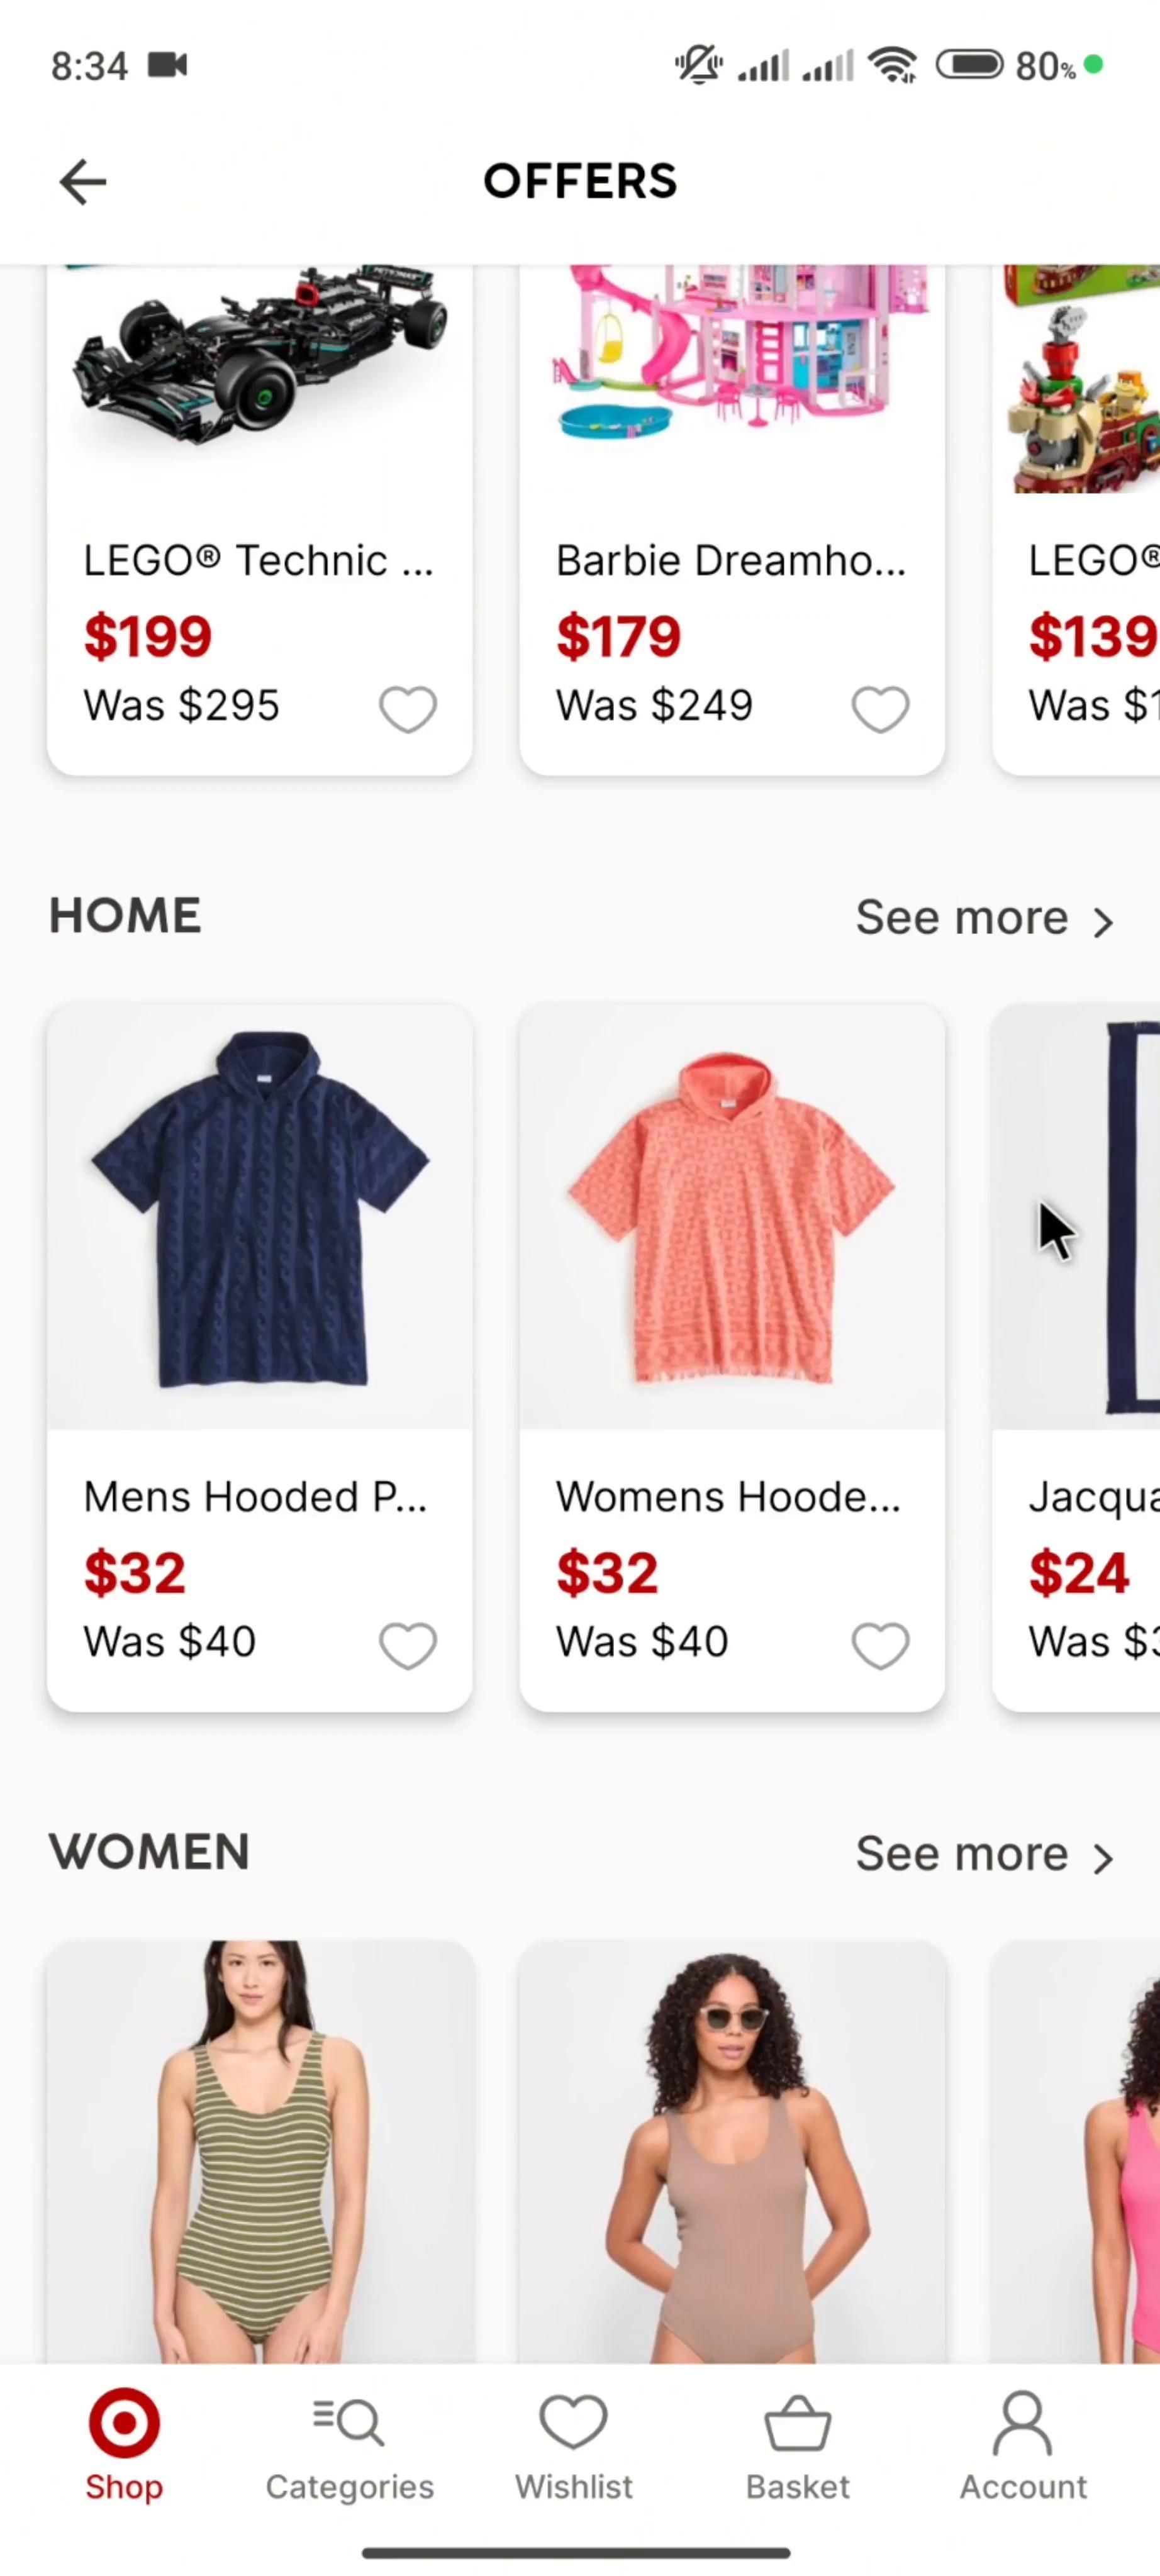Tap the Wi-Fi status icon
1160x2576 pixels.
click(x=893, y=66)
